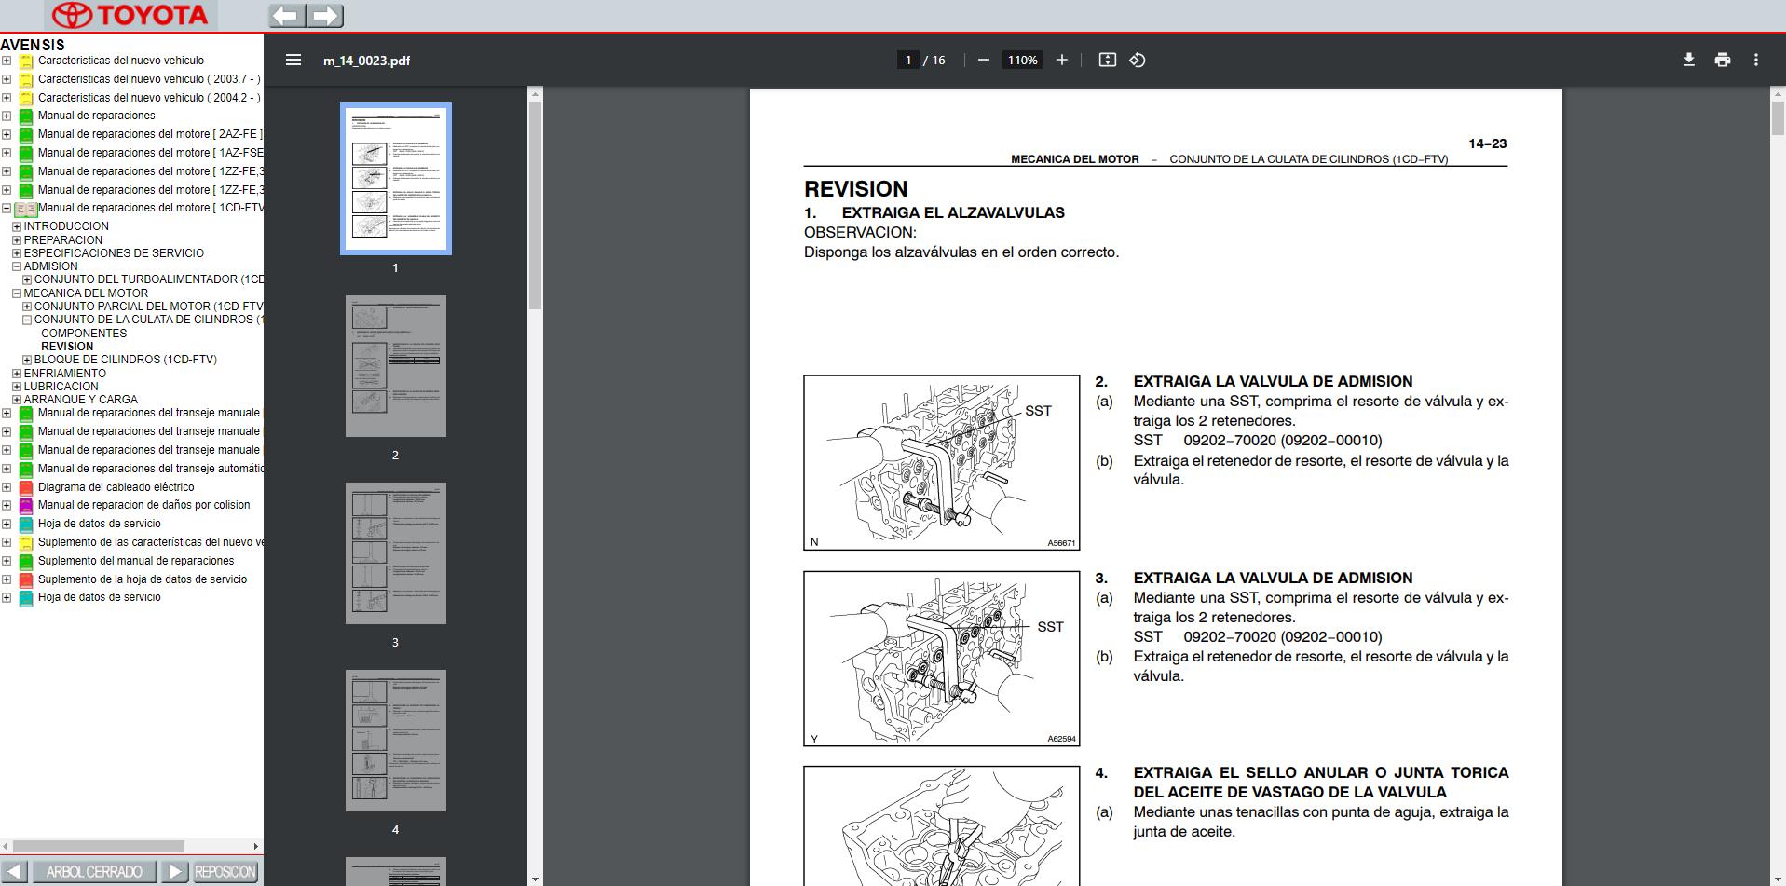Expand INTRODUCCION section
Screen dimensions: 1786x886
[x=17, y=226]
